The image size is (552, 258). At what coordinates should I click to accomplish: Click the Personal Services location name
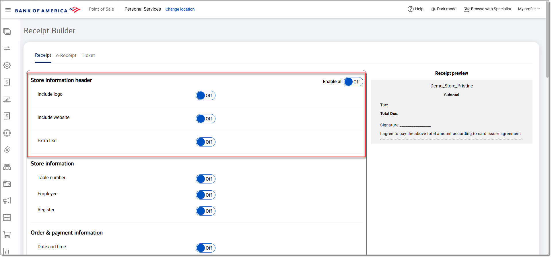click(143, 9)
